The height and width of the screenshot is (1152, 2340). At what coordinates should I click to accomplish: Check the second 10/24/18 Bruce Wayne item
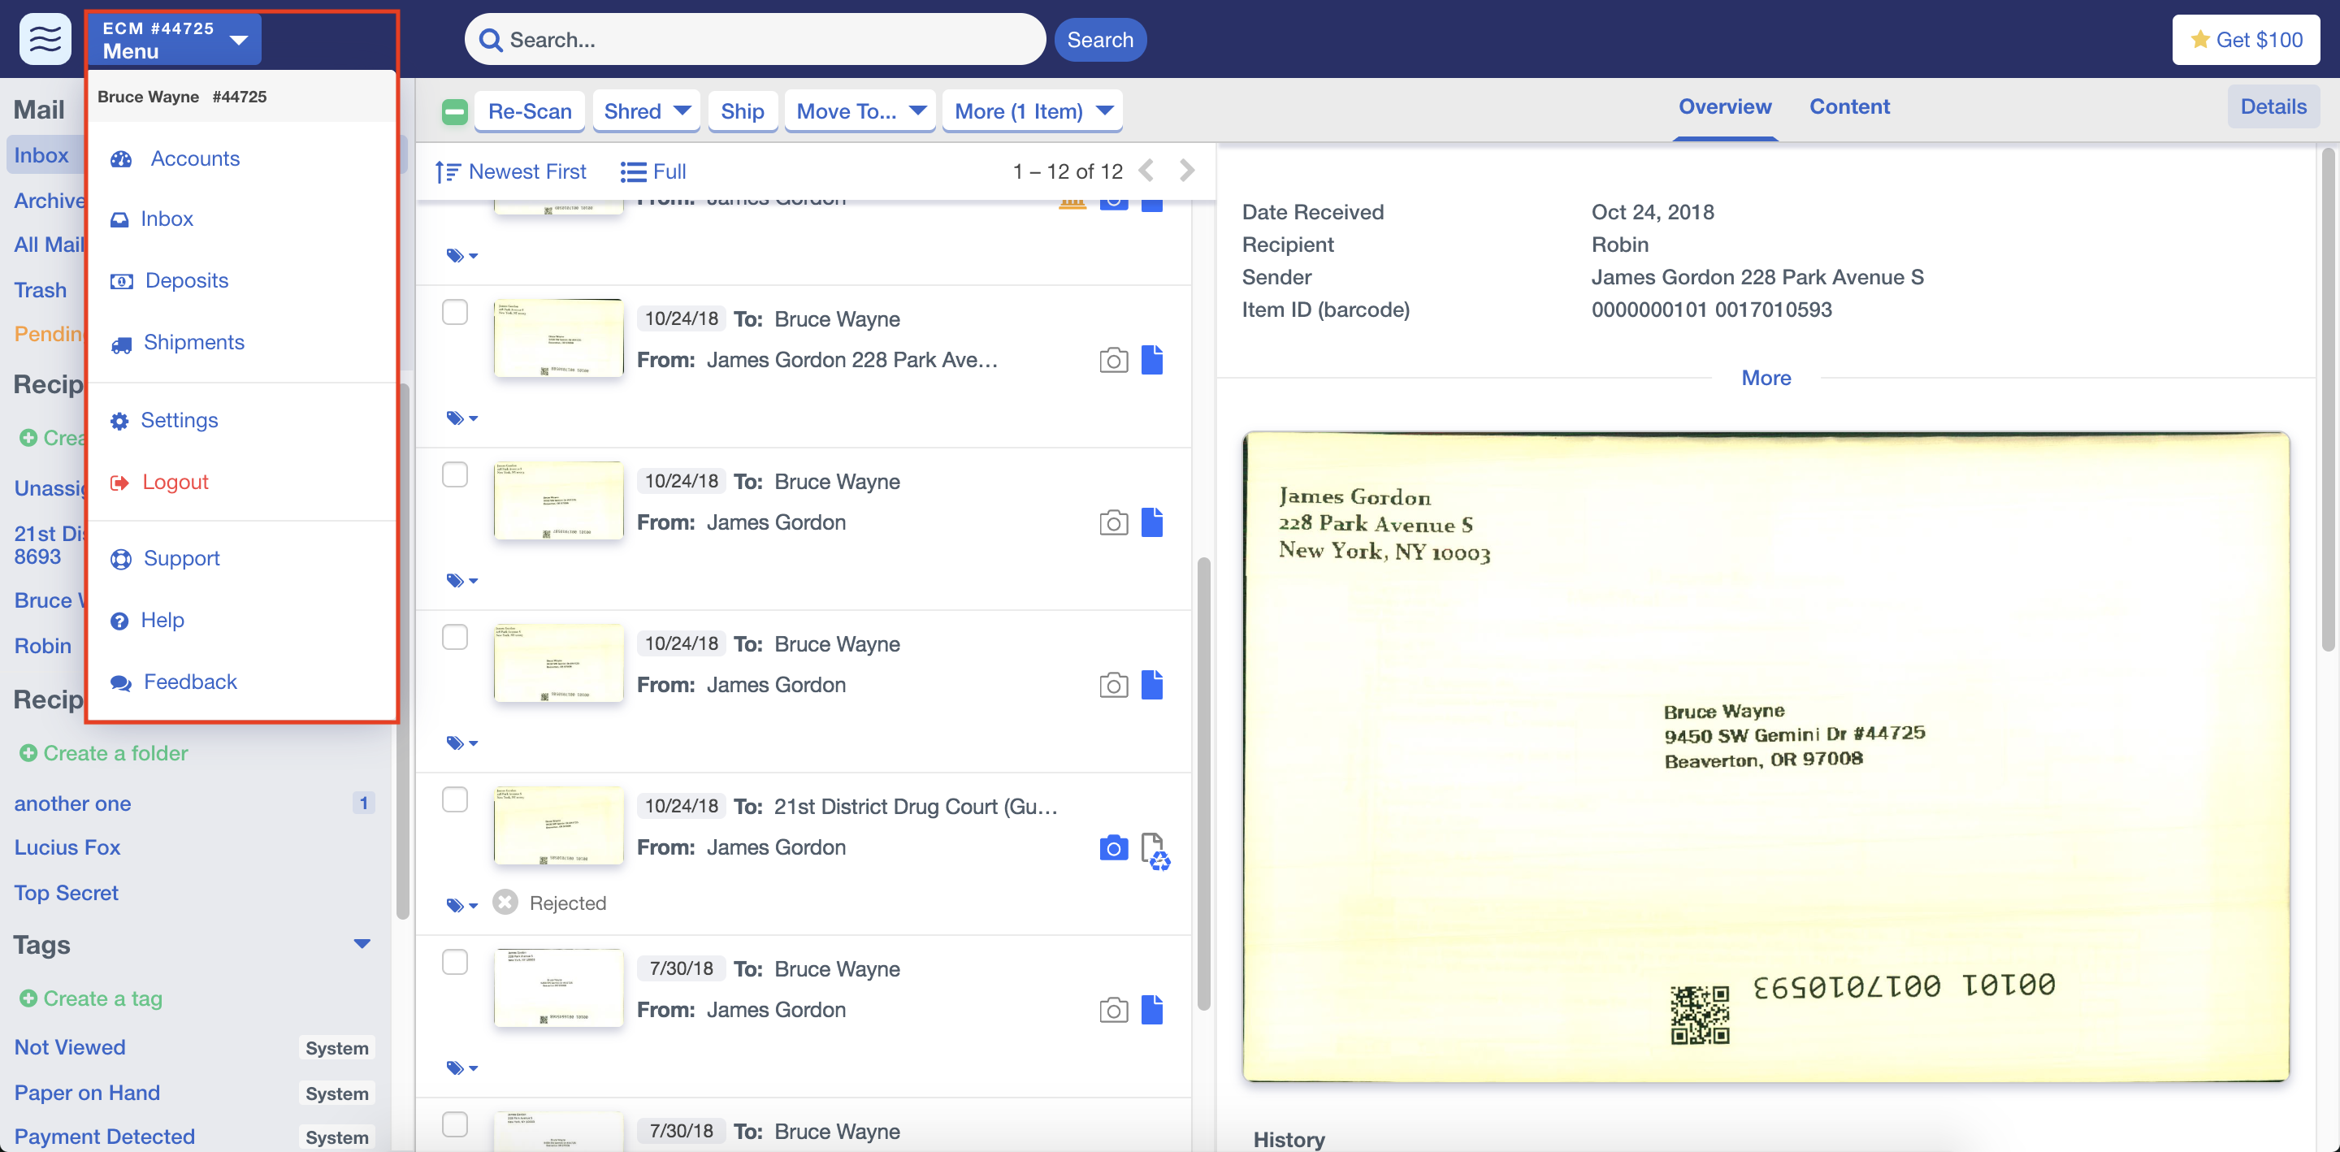tap(454, 475)
